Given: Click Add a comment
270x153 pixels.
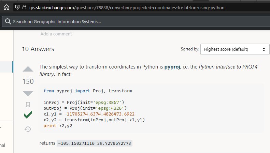Looking at the screenshot, I should click(x=56, y=34).
